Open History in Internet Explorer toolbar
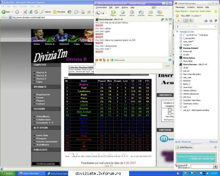This screenshot has height=176, width=220. pyautogui.click(x=69, y=12)
